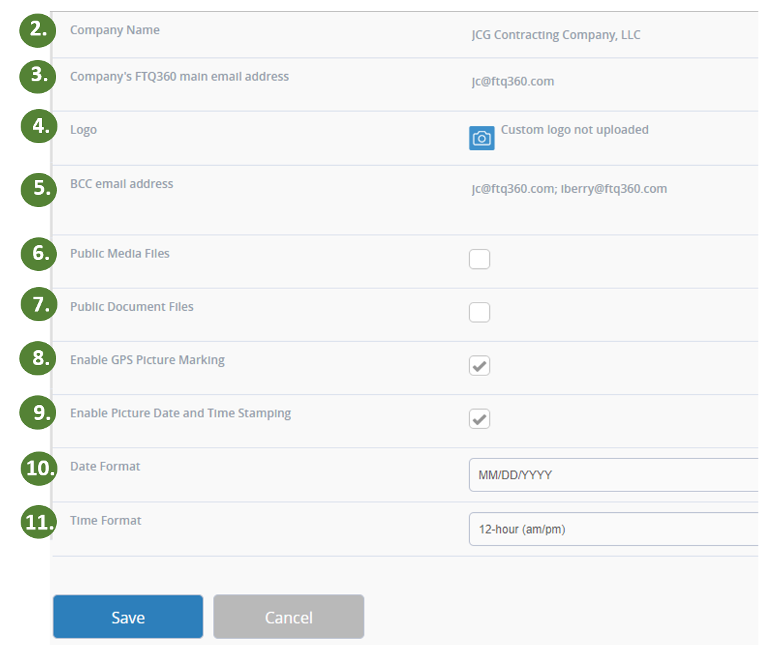770x645 pixels.
Task: Edit the BCC email address field
Action: [569, 188]
